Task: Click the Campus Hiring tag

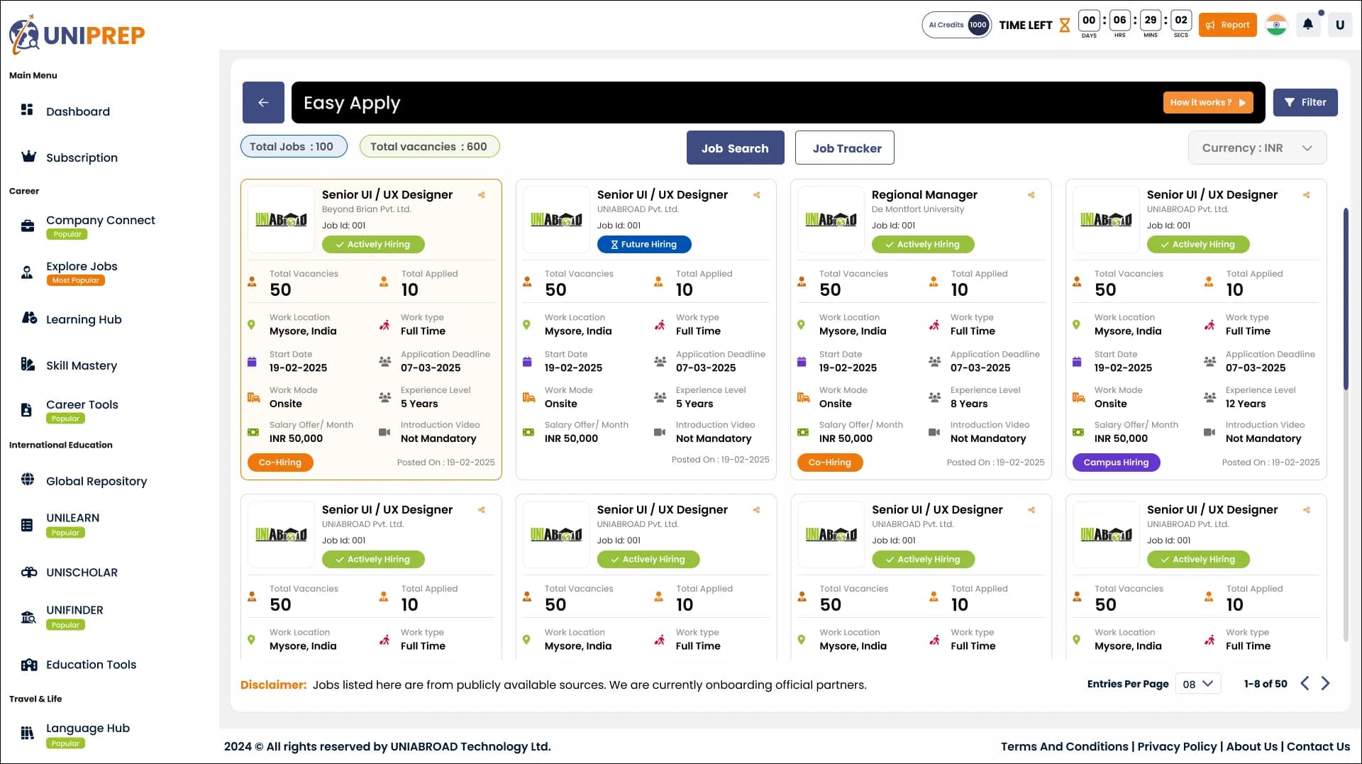Action: click(1116, 463)
